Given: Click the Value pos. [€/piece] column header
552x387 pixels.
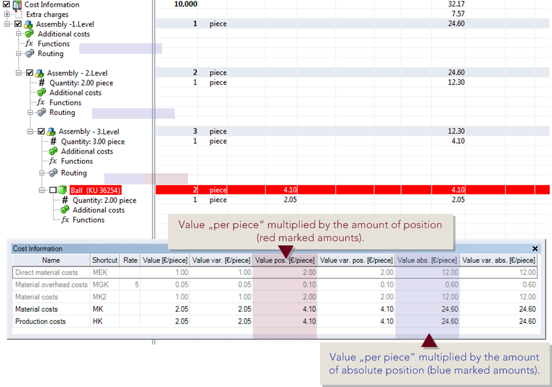Looking at the screenshot, I should click(x=285, y=260).
